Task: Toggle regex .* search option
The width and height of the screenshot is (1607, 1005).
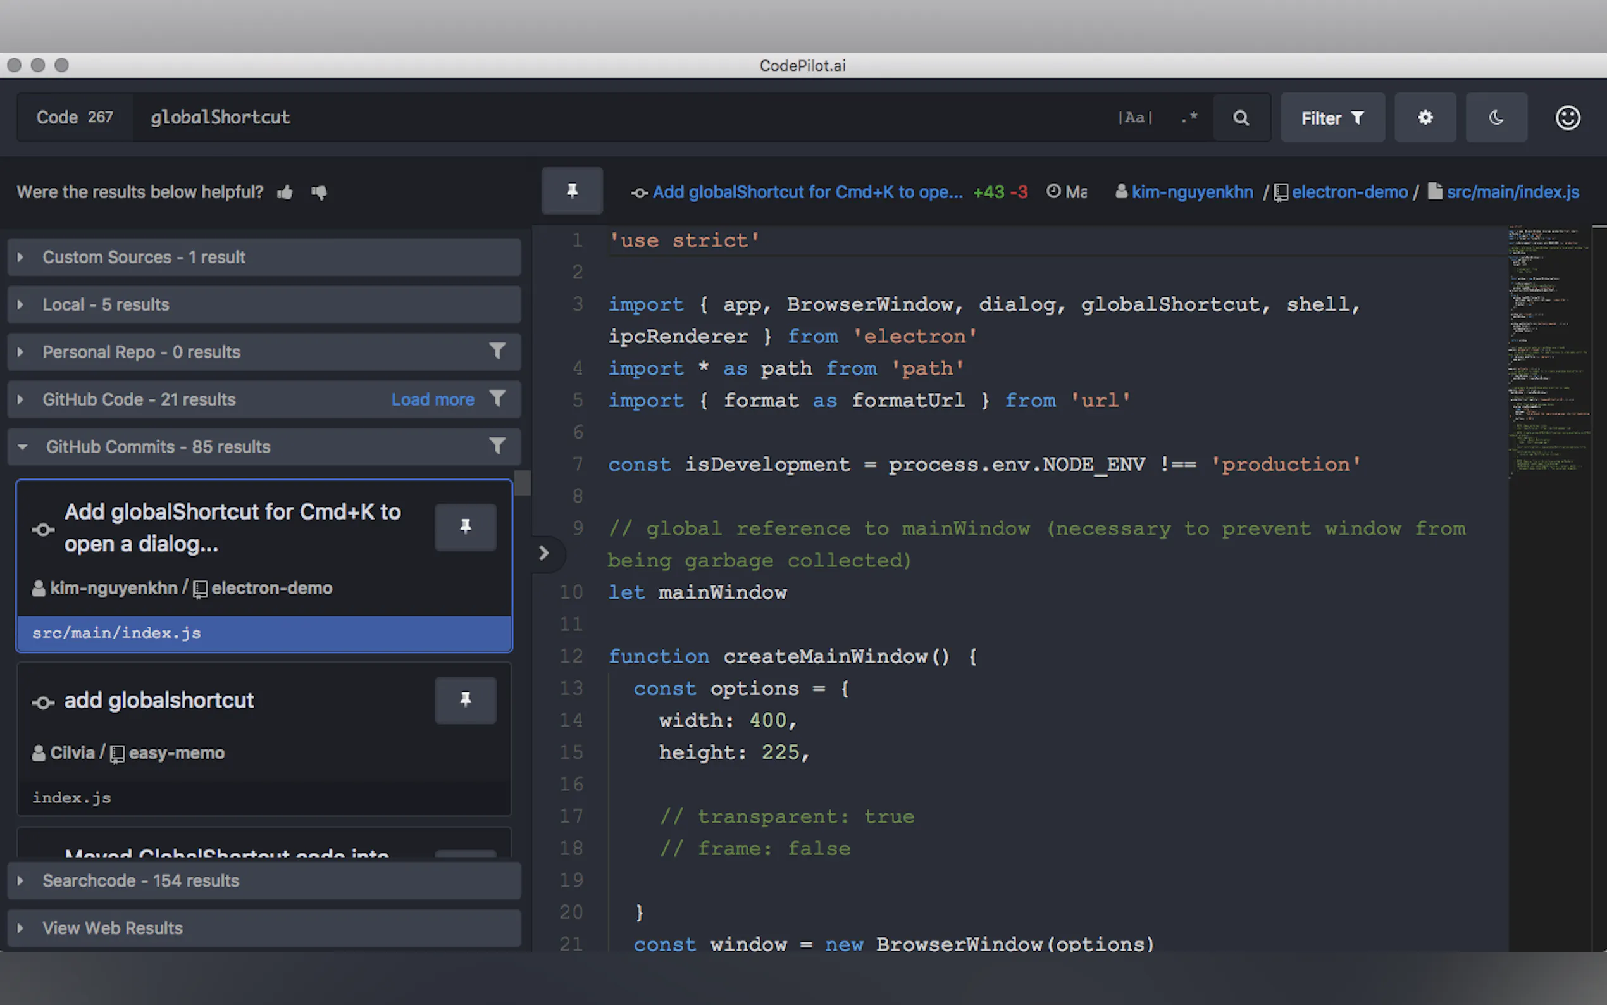Action: 1189,118
